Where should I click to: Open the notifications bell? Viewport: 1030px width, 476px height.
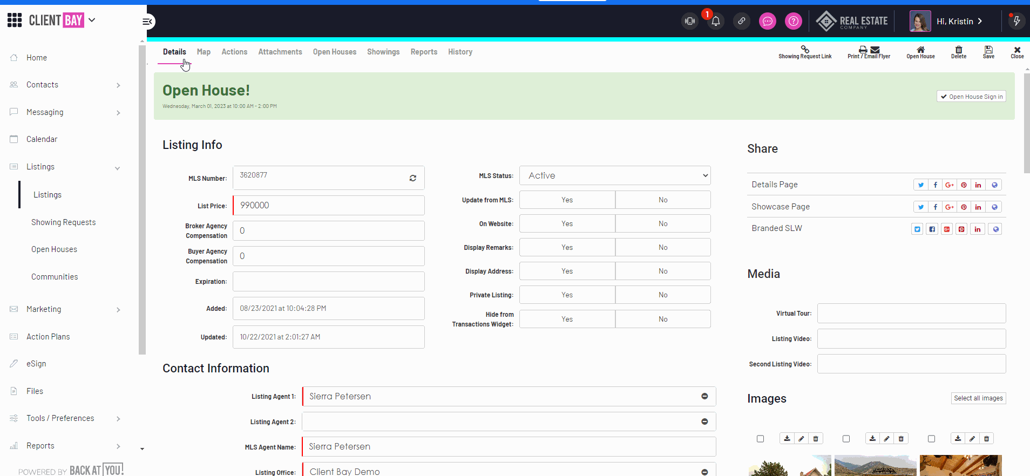(x=716, y=22)
